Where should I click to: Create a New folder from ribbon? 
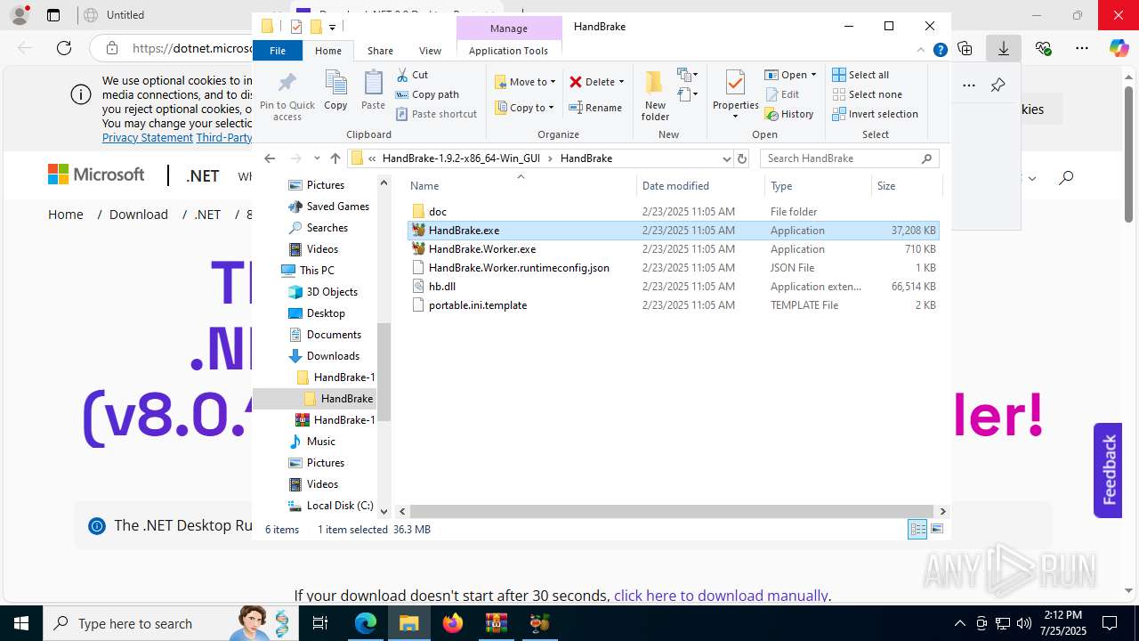click(655, 95)
